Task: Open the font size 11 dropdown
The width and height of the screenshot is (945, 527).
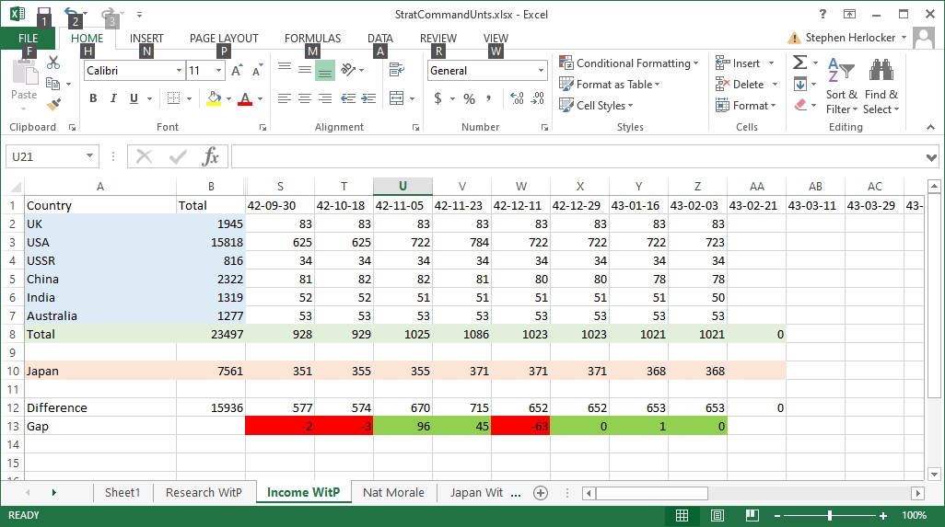Action: pos(219,71)
